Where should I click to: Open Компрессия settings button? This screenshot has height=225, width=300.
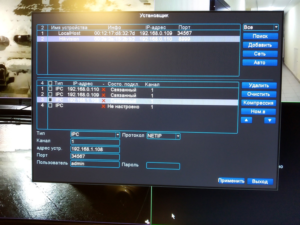point(258,103)
